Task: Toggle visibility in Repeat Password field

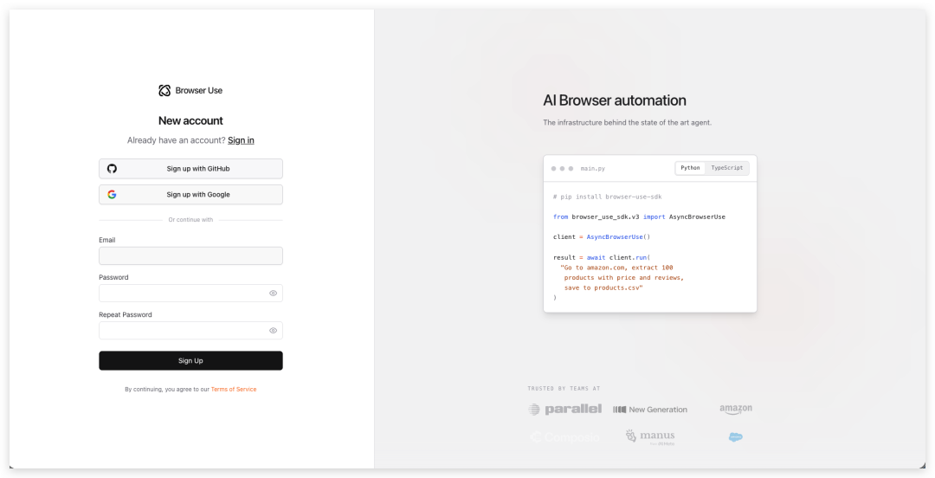Action: coord(273,331)
